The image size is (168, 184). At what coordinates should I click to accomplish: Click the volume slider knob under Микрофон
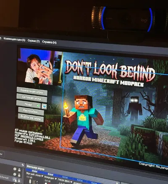coord(46,184)
